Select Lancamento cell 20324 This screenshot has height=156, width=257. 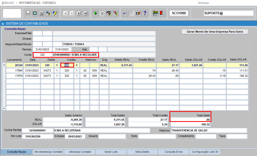15,65
